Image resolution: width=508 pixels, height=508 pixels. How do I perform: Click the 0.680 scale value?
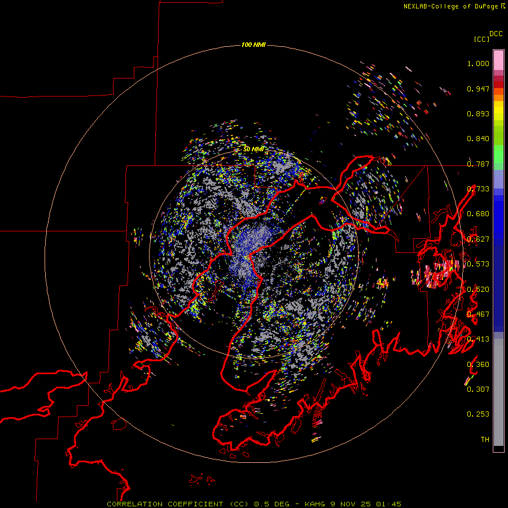pyautogui.click(x=478, y=214)
